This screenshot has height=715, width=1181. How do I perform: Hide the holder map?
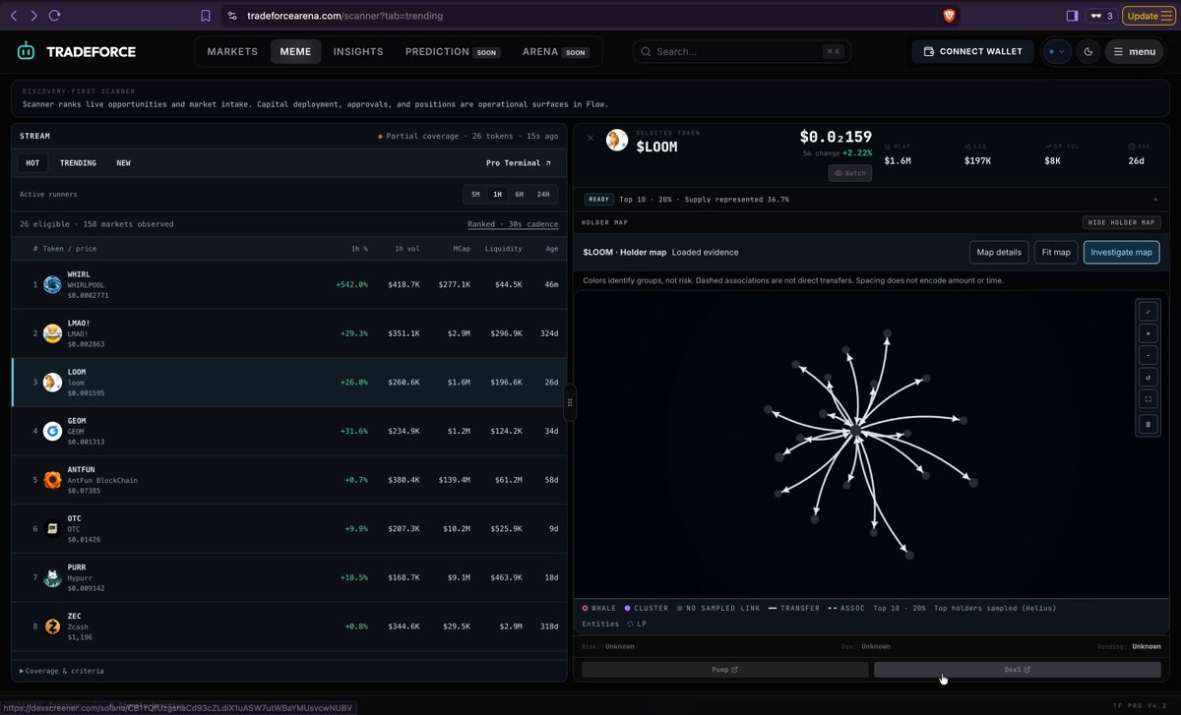[x=1122, y=223]
